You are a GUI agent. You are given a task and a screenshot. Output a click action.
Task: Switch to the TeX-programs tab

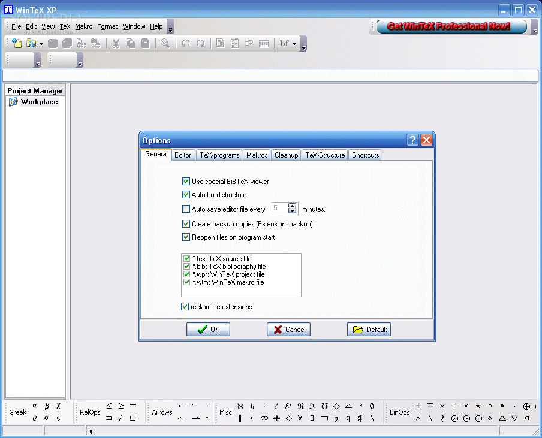219,155
